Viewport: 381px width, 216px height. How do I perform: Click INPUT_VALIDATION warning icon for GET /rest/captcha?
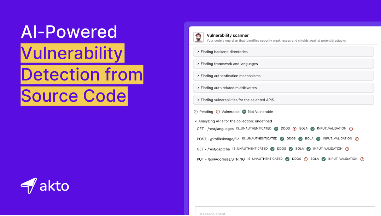click(347, 149)
